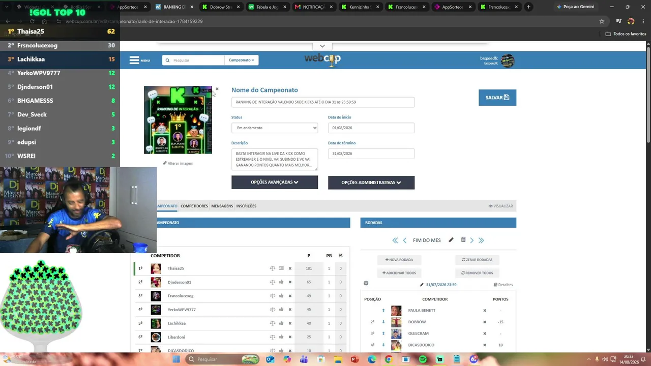Open the COMPETIDORES tab
The height and width of the screenshot is (366, 651).
(194, 206)
